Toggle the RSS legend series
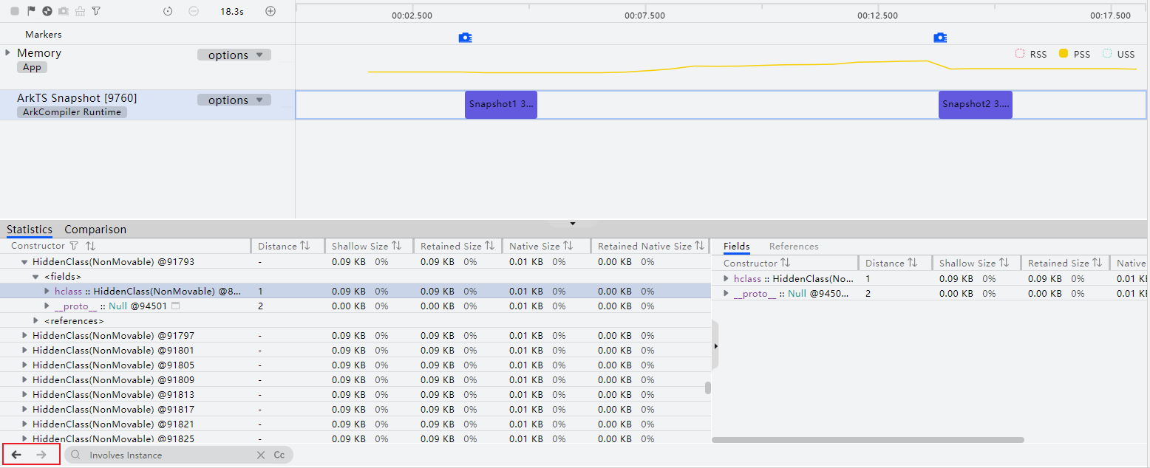The image size is (1150, 468). 1032,54
